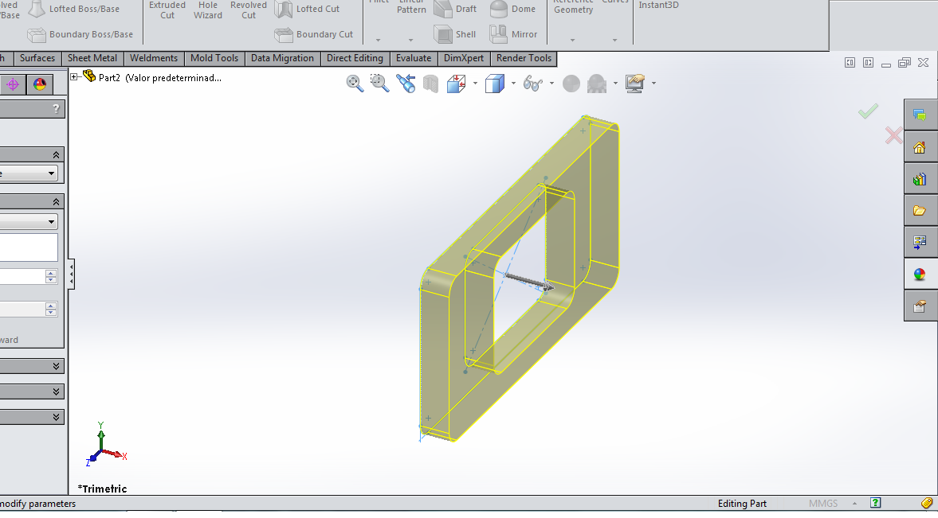Image resolution: width=938 pixels, height=518 pixels.
Task: Open the Display Style dropdown arrow
Action: [512, 83]
